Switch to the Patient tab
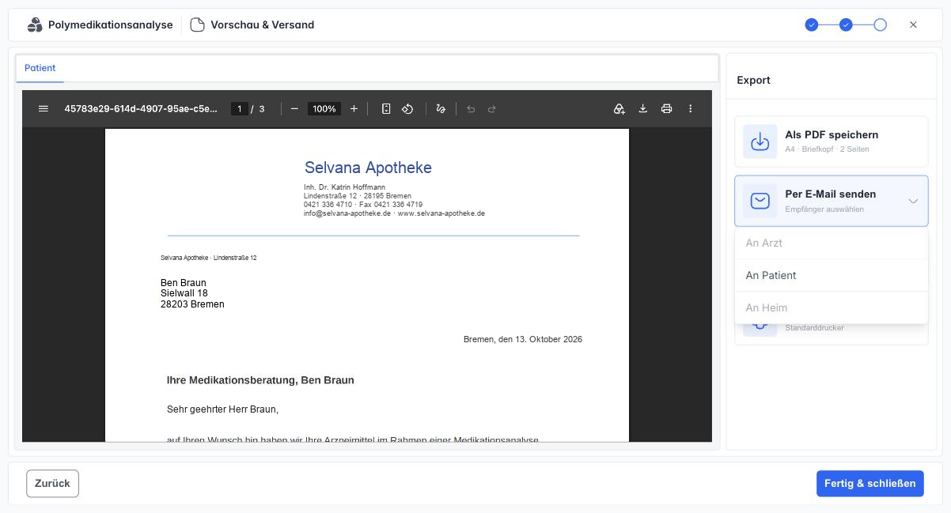Viewport: 951px width, 513px height. (40, 68)
